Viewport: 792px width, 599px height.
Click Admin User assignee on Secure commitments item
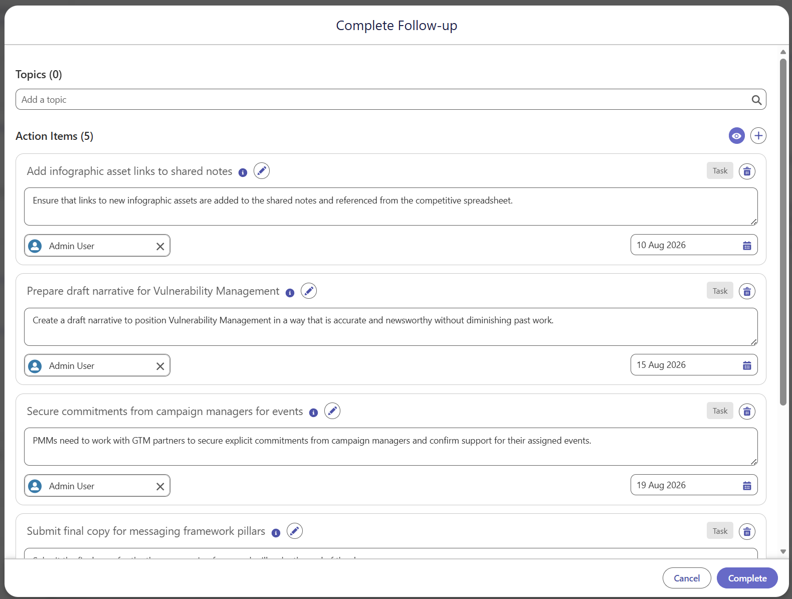click(x=97, y=486)
